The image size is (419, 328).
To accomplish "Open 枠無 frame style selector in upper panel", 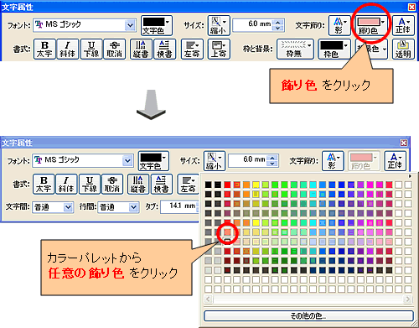I will 295,49.
